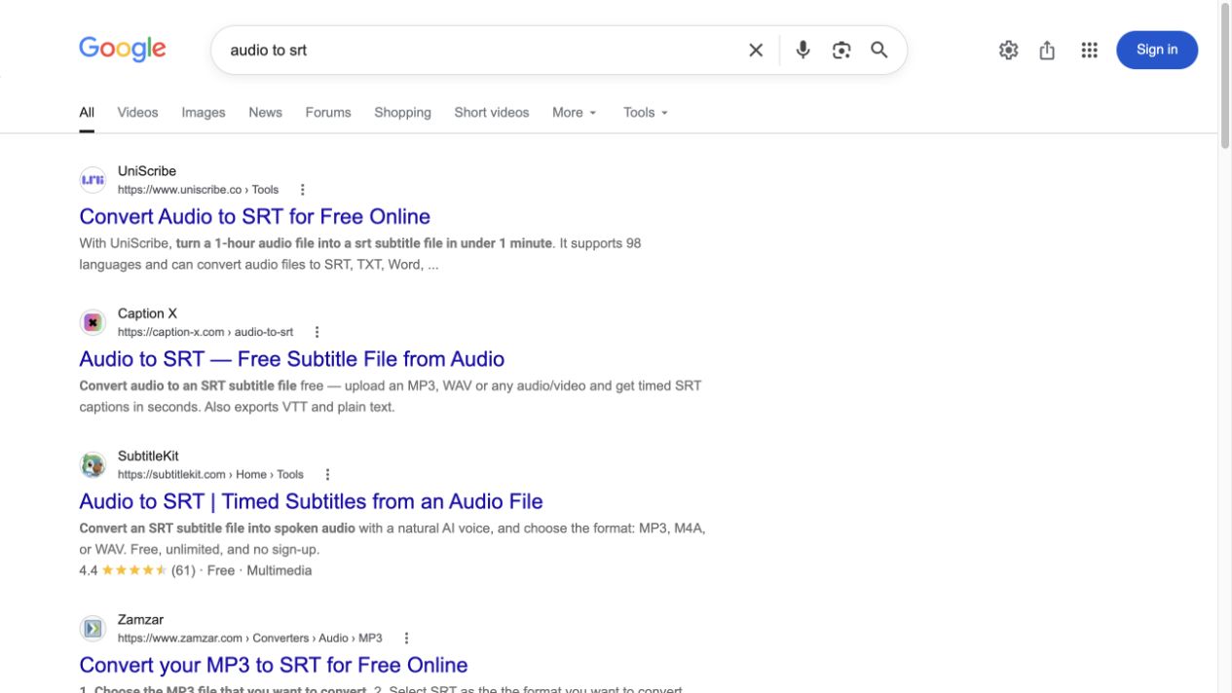Viewport: 1232px width, 693px height.
Task: Click the SubtitleKit site favicon
Action: point(93,465)
